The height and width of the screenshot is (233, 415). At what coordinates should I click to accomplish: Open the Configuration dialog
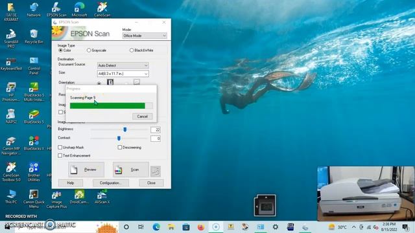coord(111,183)
